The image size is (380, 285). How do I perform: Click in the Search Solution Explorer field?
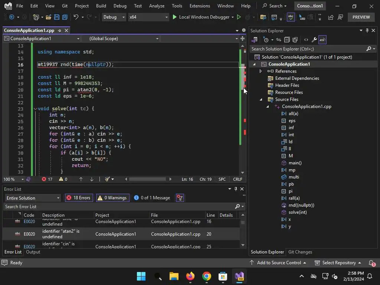pos(308,49)
